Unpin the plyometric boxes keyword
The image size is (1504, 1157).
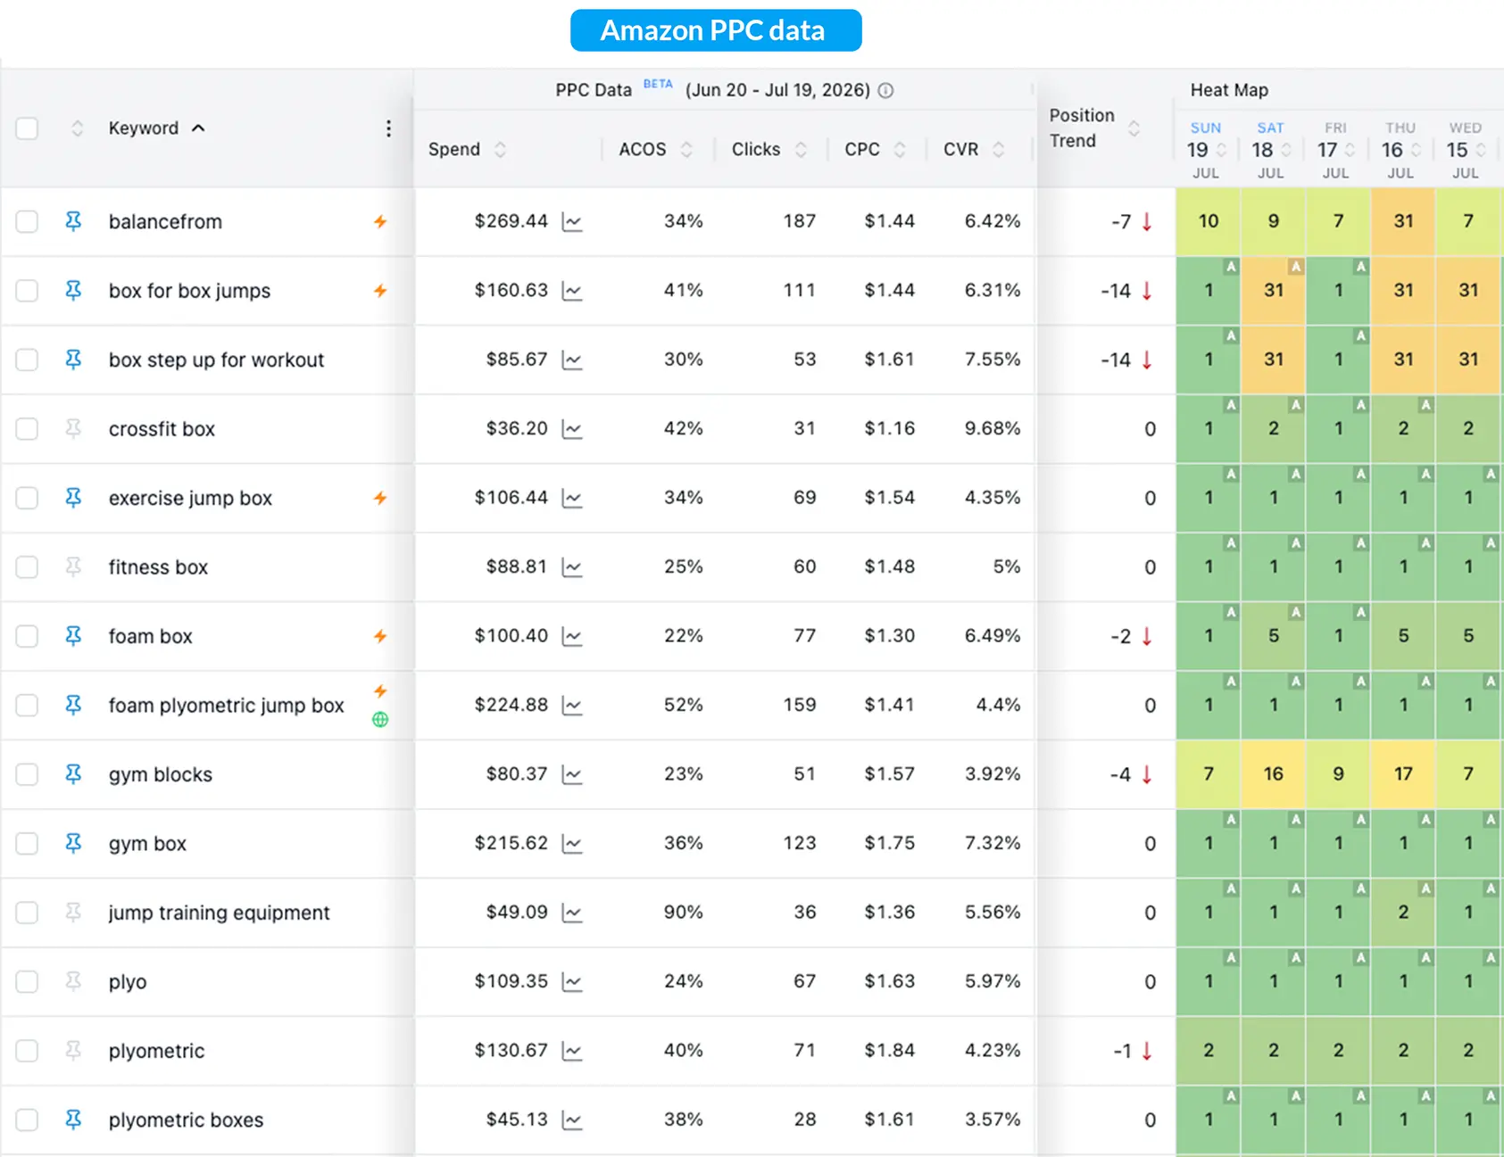[73, 1120]
